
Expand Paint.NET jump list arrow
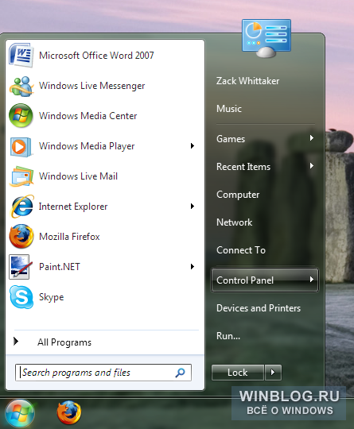point(193,267)
